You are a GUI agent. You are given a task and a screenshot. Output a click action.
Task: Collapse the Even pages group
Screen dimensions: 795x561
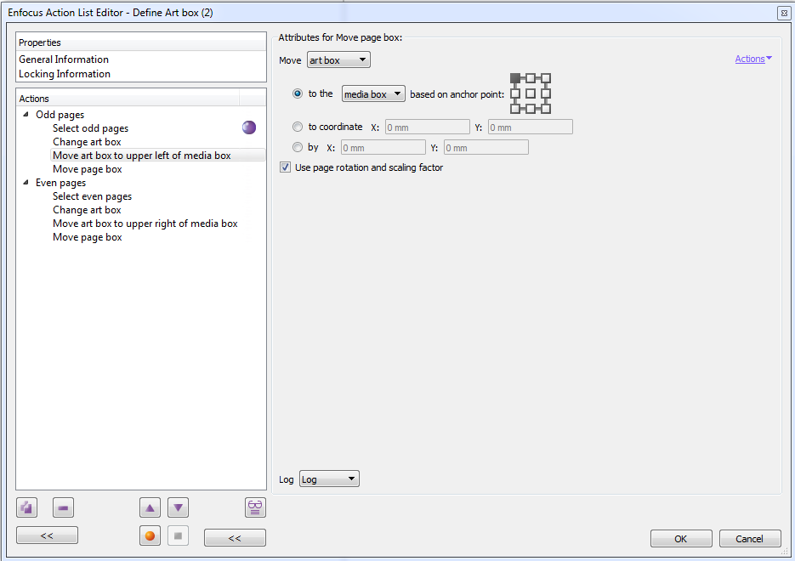click(x=26, y=182)
